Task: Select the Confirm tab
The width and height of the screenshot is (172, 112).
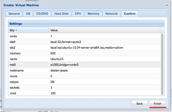Action: (x=130, y=14)
